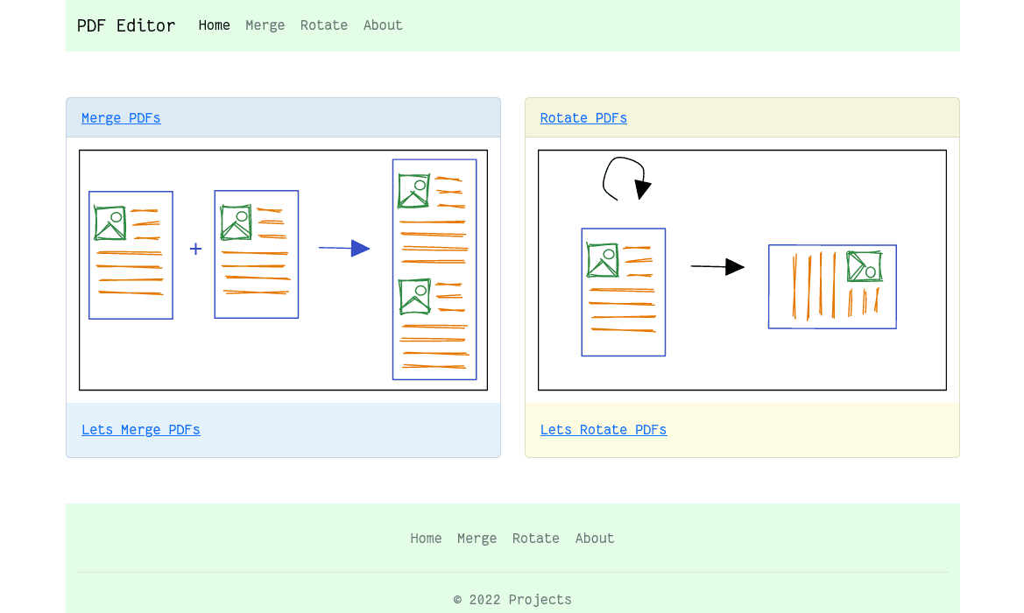1024x613 pixels.
Task: Select About in the footer navigation
Action: [595, 539]
